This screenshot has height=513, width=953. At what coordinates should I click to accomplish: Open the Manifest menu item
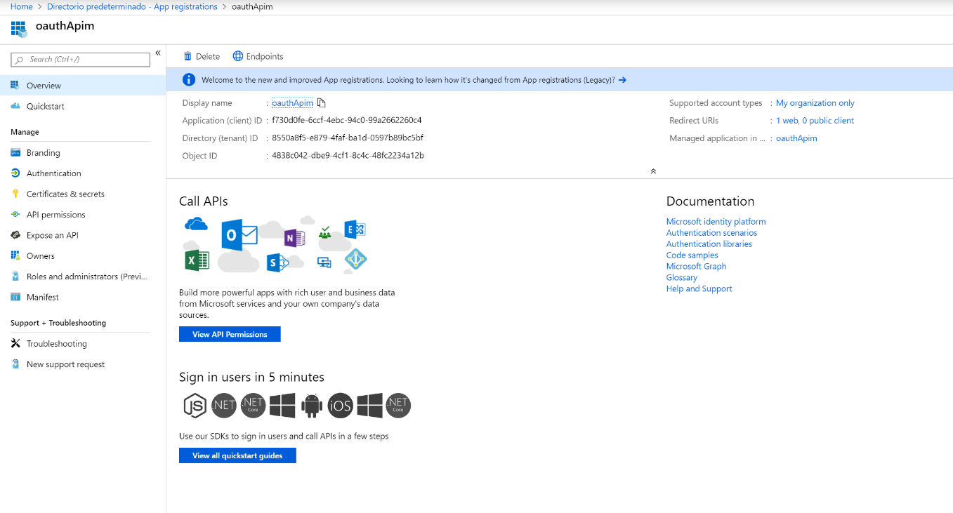coord(43,298)
